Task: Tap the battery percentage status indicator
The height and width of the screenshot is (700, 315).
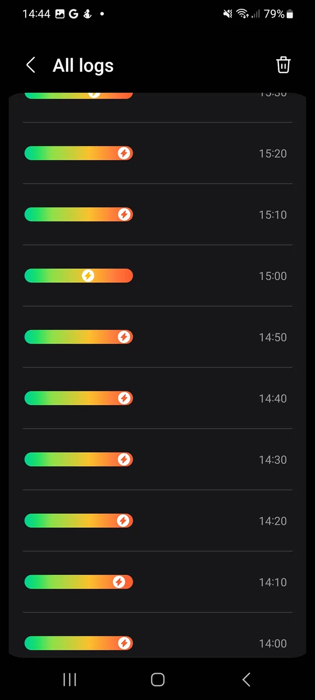Action: tap(274, 14)
